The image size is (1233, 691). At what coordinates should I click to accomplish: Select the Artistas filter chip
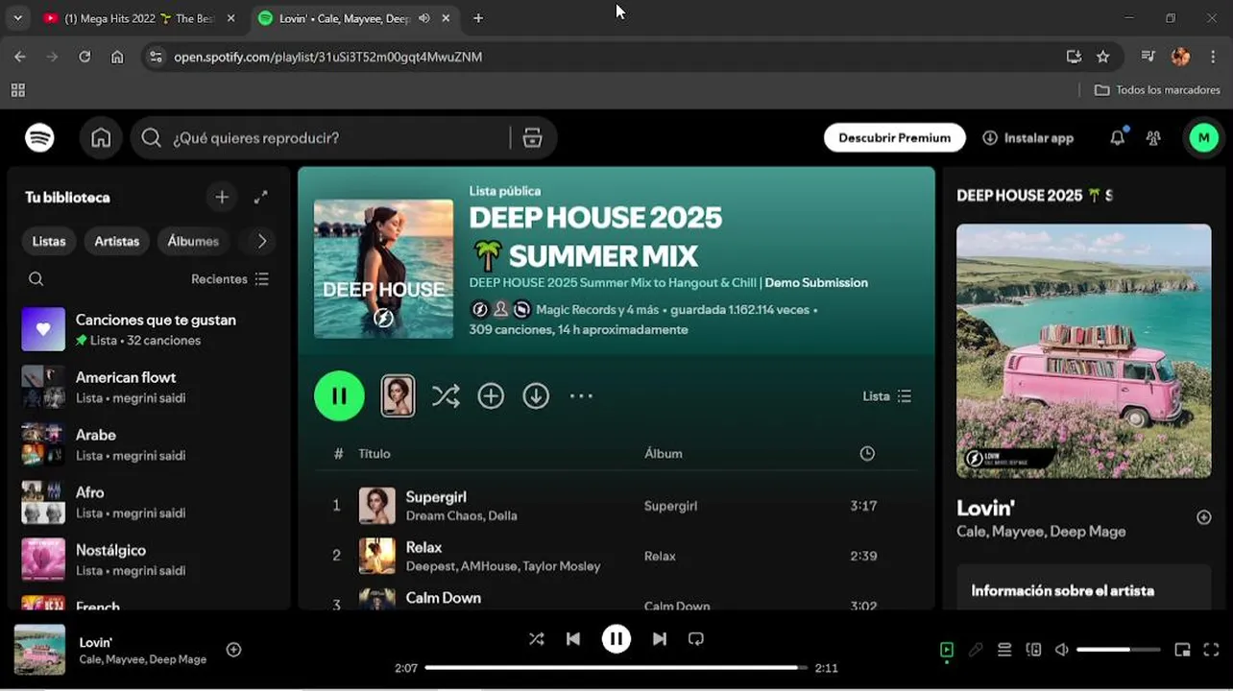(117, 241)
